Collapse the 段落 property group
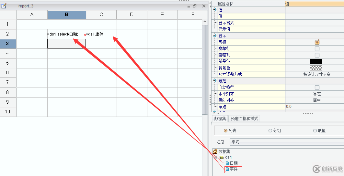Screen dimensions: 344x176 [214, 81]
